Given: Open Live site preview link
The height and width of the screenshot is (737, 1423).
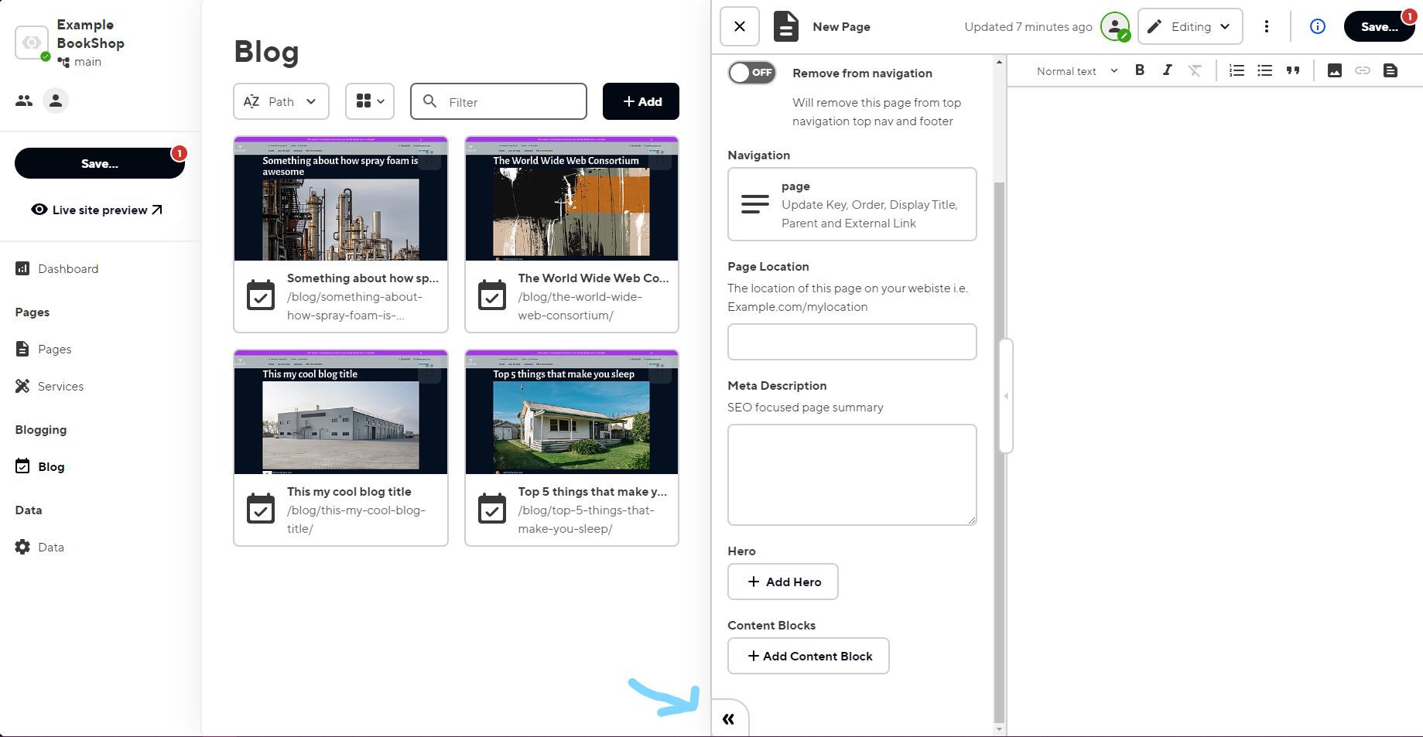Looking at the screenshot, I should point(97,210).
